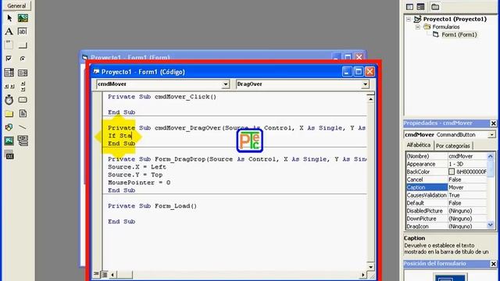Minimize the Form1 (Código) window
This screenshot has height=281, width=500.
pyautogui.click(x=347, y=72)
